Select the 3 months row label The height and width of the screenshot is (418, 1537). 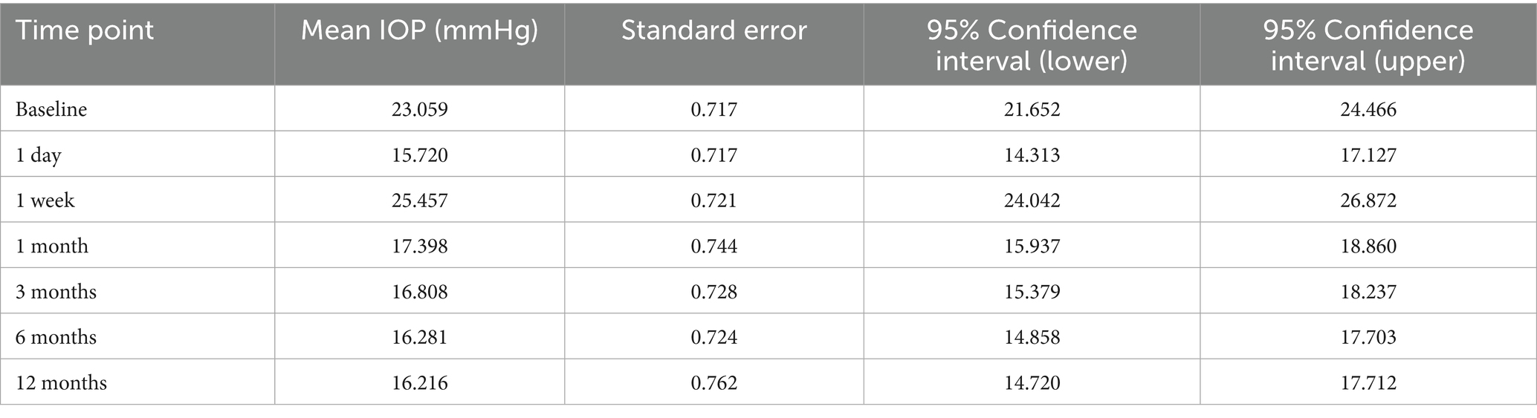[x=56, y=292]
